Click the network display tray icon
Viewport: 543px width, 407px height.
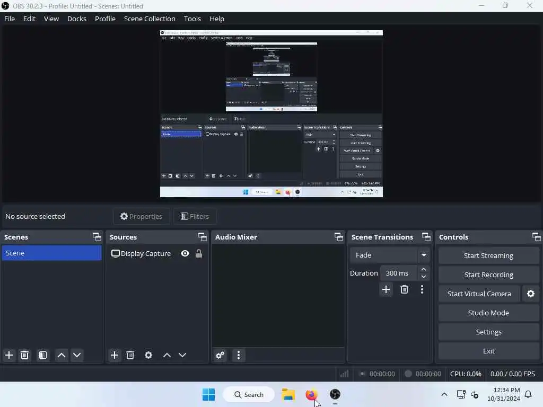[x=461, y=394]
